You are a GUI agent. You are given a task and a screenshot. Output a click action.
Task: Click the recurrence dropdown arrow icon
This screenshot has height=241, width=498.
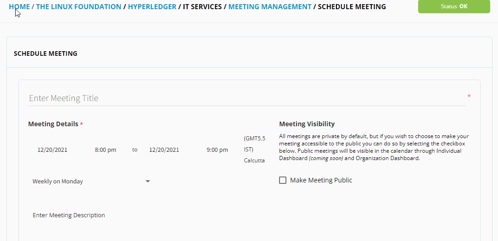click(148, 182)
